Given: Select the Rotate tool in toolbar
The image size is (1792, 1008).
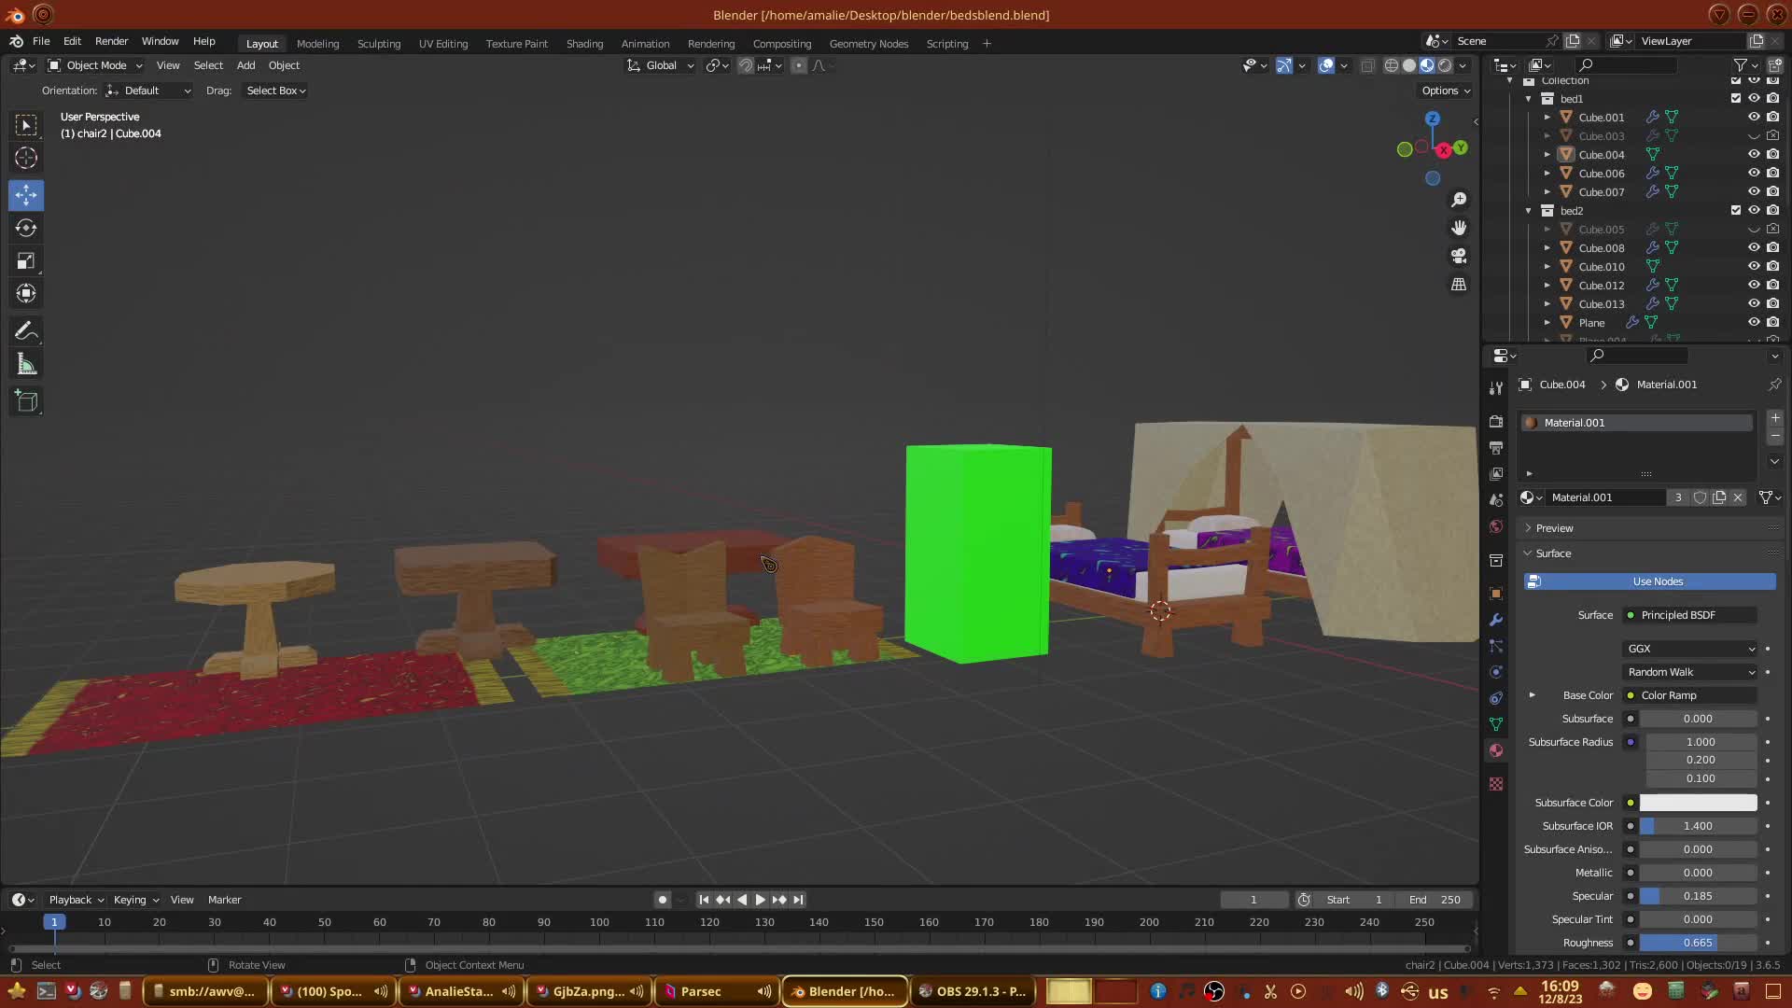Looking at the screenshot, I should click(x=26, y=228).
